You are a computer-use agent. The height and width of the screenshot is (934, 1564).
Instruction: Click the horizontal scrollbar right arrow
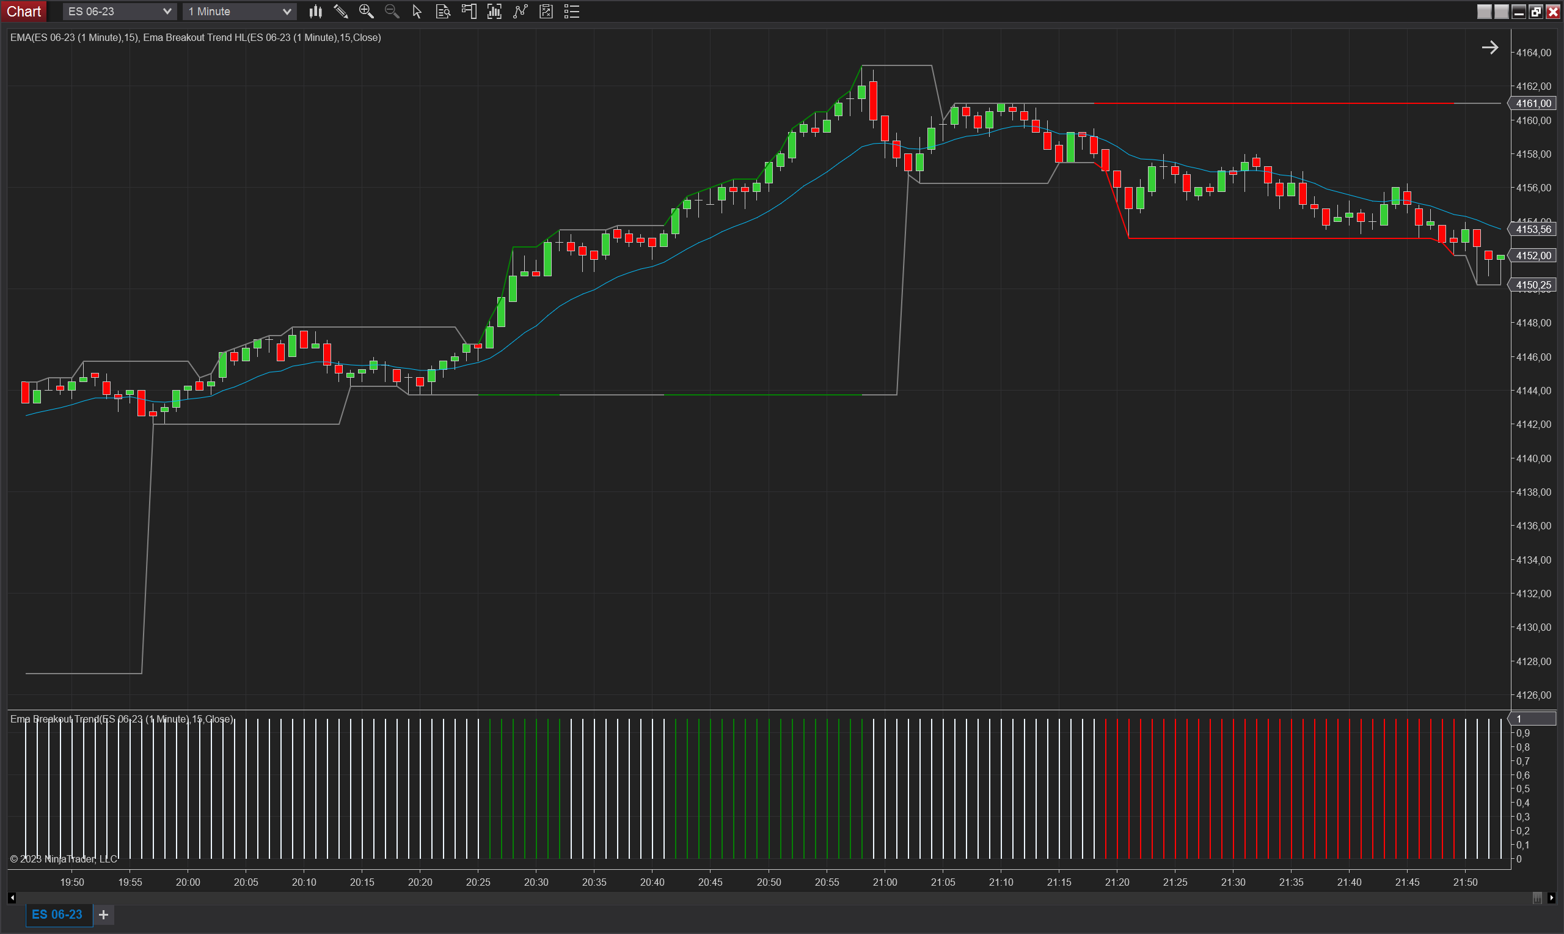[x=1551, y=898]
